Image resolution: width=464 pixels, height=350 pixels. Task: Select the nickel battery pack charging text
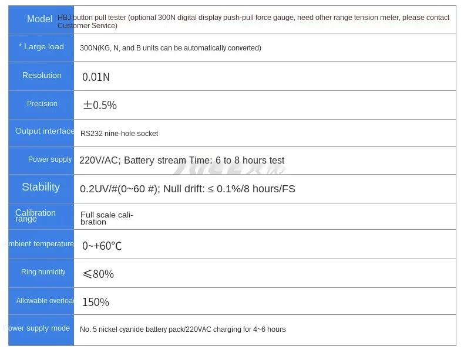[183, 329]
